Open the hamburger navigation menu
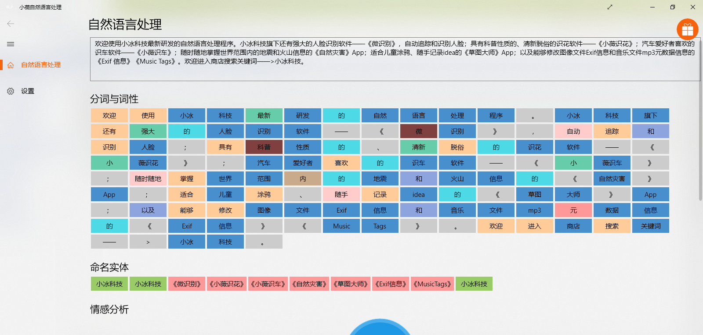The width and height of the screenshot is (703, 335). pyautogui.click(x=11, y=44)
